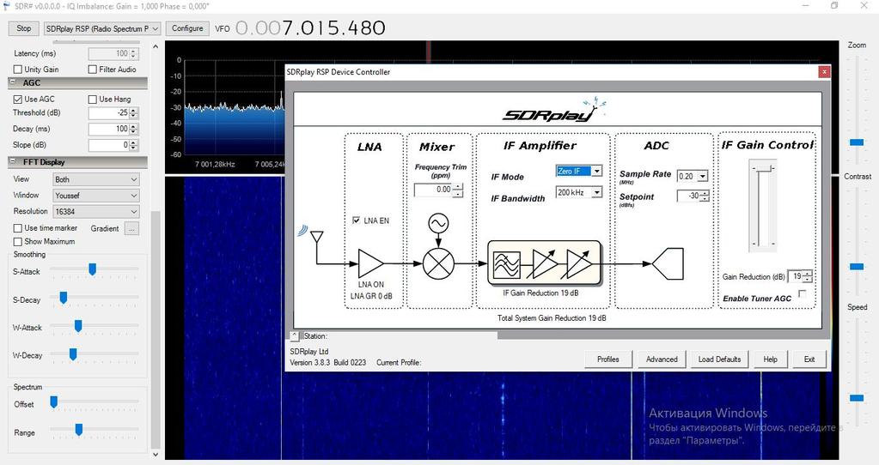Click the VFO frequency display
The width and height of the screenshot is (879, 465).
(310, 28)
